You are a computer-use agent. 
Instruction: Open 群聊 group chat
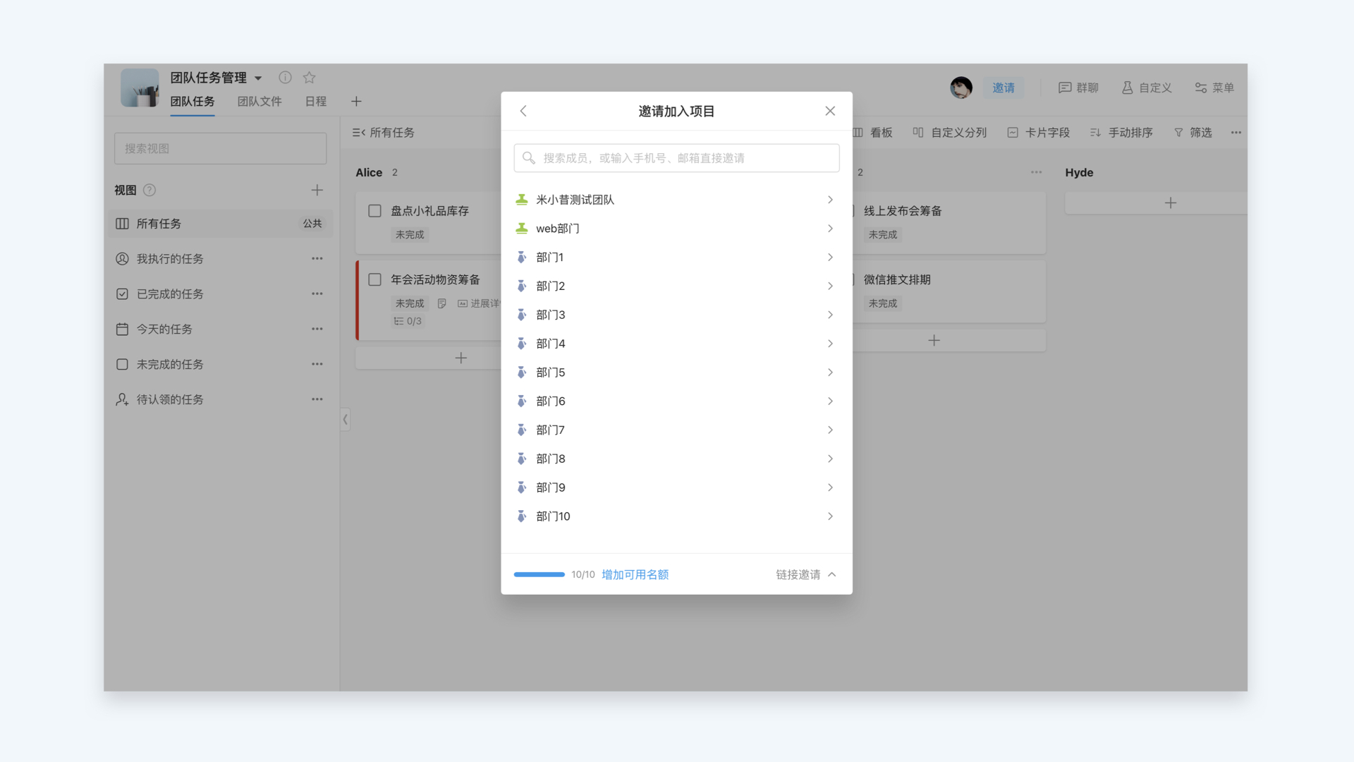click(1078, 87)
